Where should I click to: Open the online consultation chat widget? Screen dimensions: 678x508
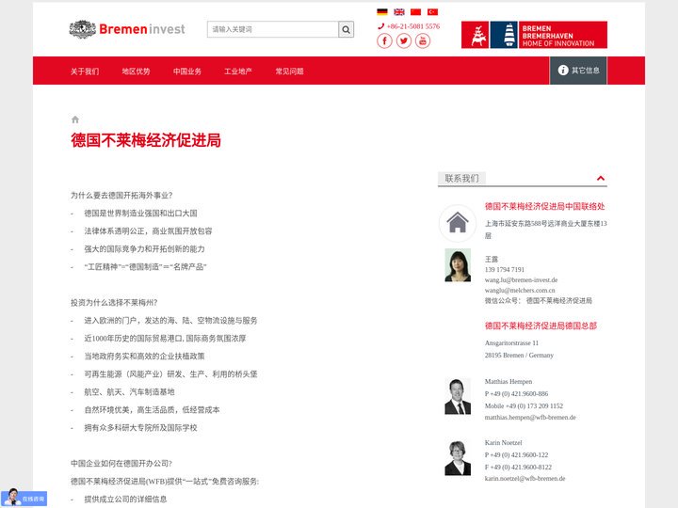coord(24,498)
